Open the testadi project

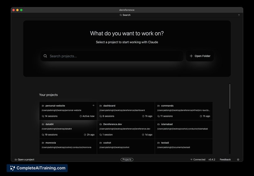(184, 146)
